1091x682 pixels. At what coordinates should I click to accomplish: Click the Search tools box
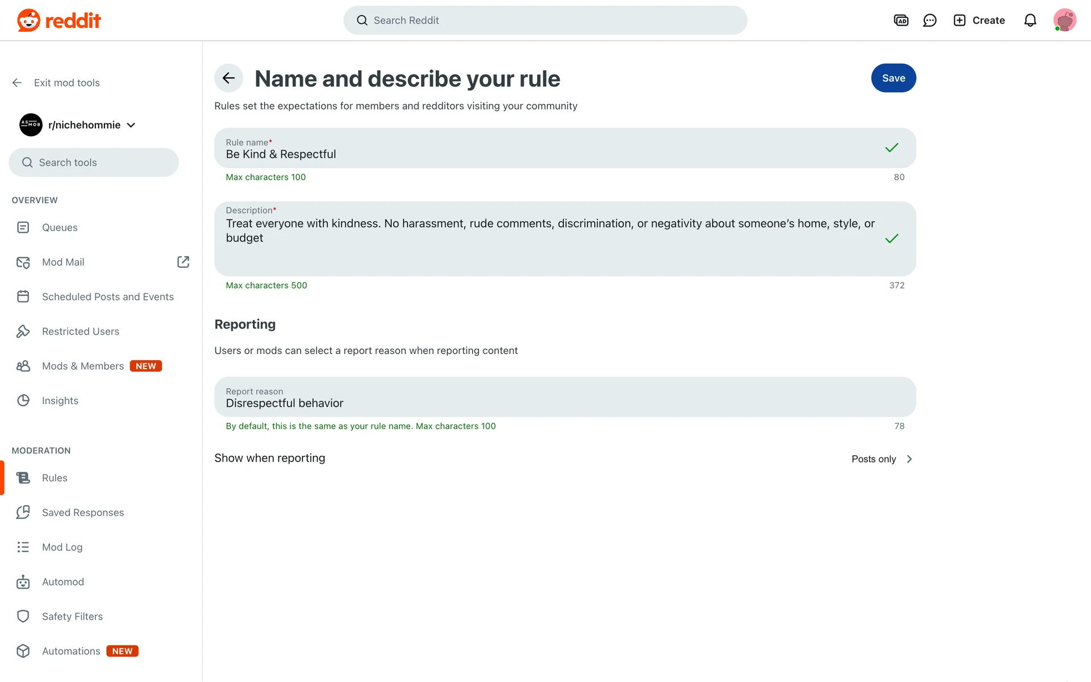(94, 163)
